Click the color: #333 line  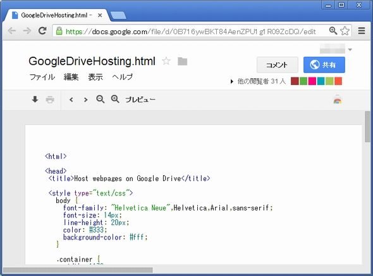[85, 230]
